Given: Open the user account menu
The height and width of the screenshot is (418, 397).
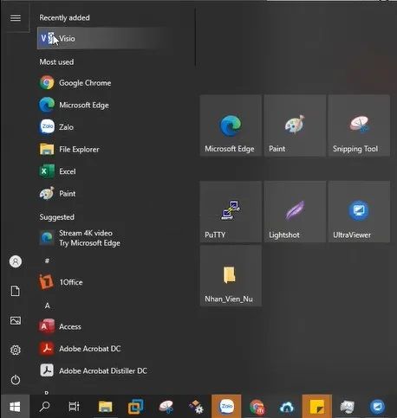Looking at the screenshot, I should coord(16,261).
